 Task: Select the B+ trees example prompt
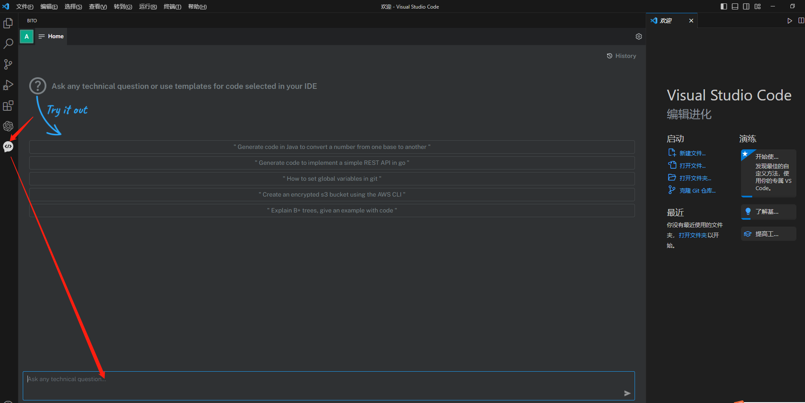click(331, 210)
